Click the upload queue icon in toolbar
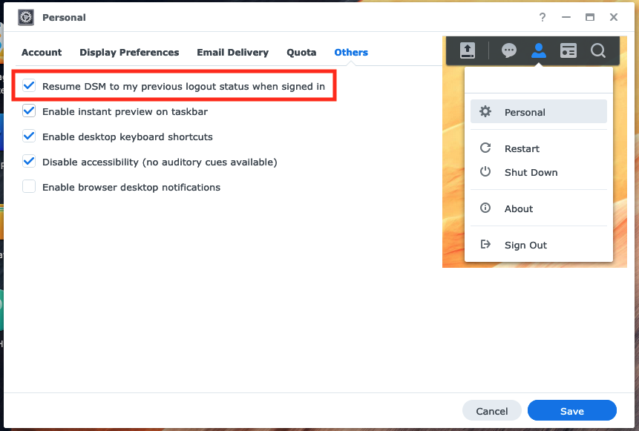 click(x=467, y=50)
